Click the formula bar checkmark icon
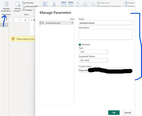 point(20,20)
